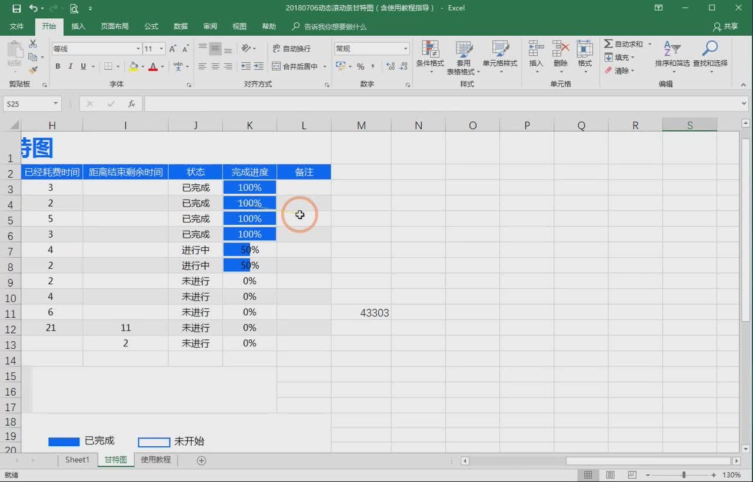Click the horizontal scrollbar thumb
Viewport: 753px width, 482px height.
click(x=649, y=461)
